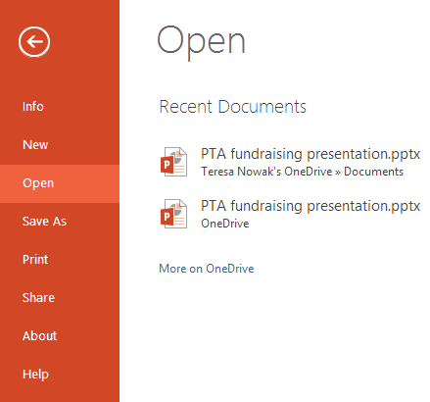View the About page

pos(40,336)
